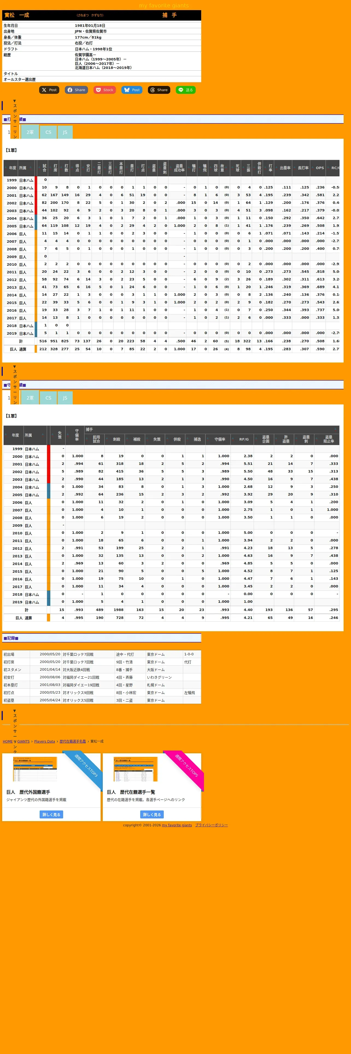351x1054 pixels.
Task: Open the card title 巨人 歴代在籍選手一覧
Action: [x=131, y=792]
